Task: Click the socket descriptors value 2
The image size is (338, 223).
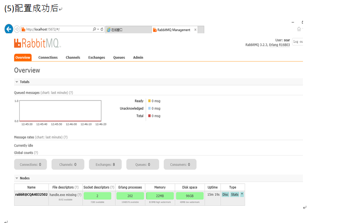Action: 98,196
